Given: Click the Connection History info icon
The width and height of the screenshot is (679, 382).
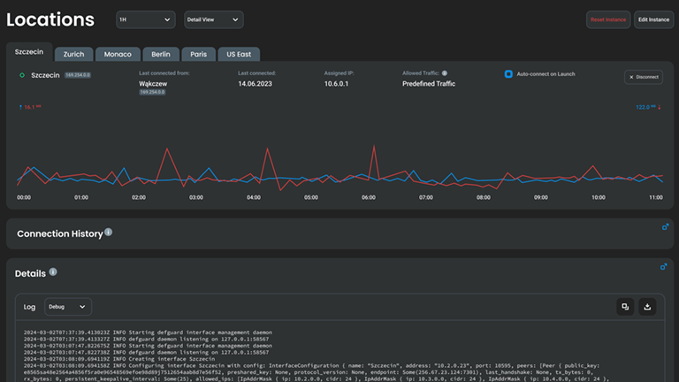Looking at the screenshot, I should [x=109, y=233].
